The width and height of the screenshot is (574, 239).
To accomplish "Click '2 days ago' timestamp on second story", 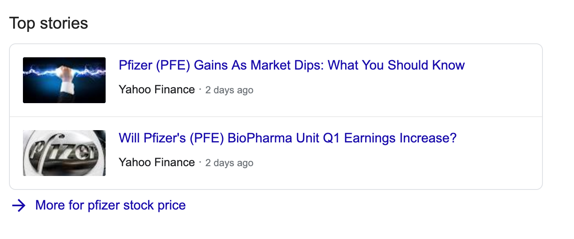I will (x=229, y=163).
